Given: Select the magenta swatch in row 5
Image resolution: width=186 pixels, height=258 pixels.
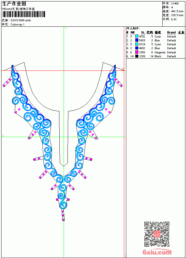Looking at the screenshot, I should pos(136,52).
